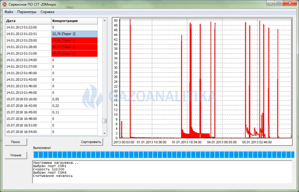Open the Справка menu
The image size is (299, 192).
47,12
